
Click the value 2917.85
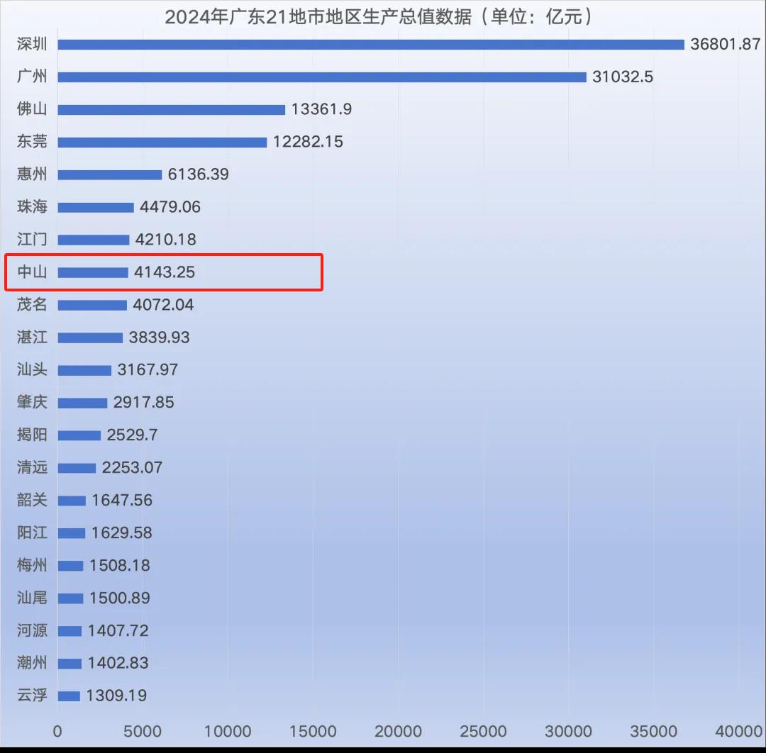click(x=143, y=403)
